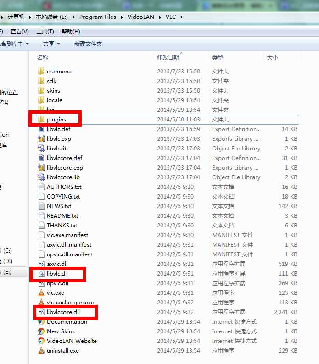Select drive (D:) in the navigation pane
Viewport: 319px width, 364px height.
6,261
